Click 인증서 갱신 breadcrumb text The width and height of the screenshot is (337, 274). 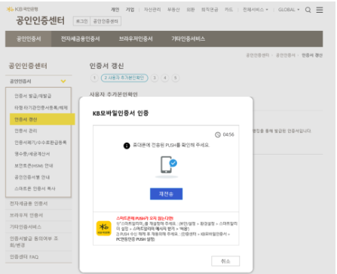[x=312, y=55]
